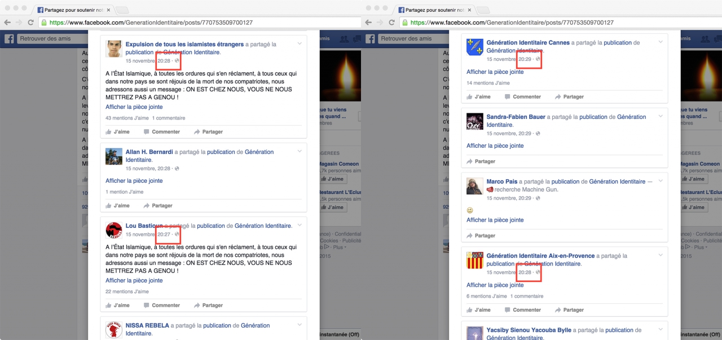Screen dimensions: 722x340
Task: Click Partager icon on Marco Pais's post
Action: tap(470, 236)
